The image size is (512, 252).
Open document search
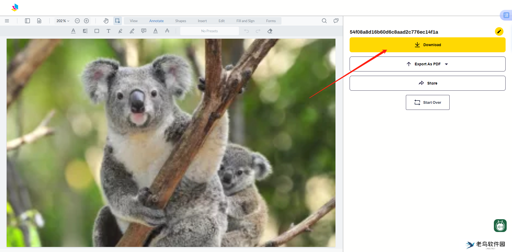tap(324, 21)
